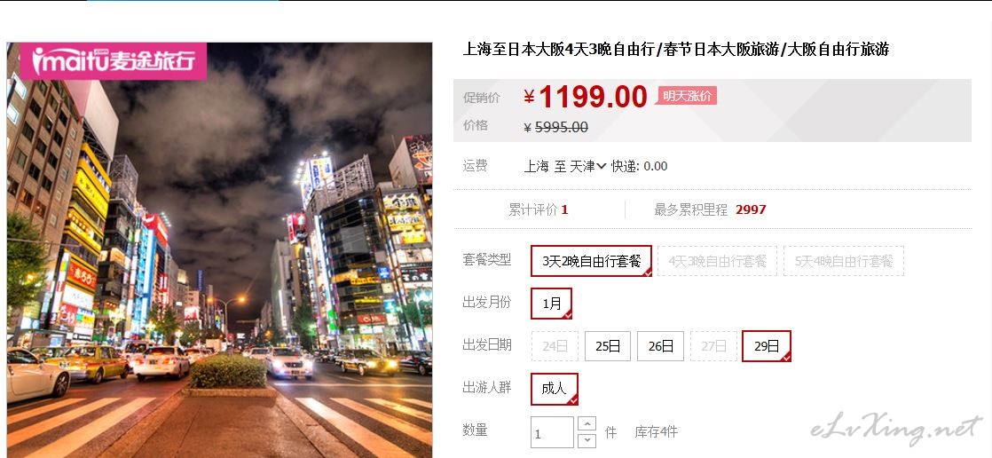Select the 3天2晚自由行套餐 package option
The height and width of the screenshot is (458, 992).
tap(592, 261)
